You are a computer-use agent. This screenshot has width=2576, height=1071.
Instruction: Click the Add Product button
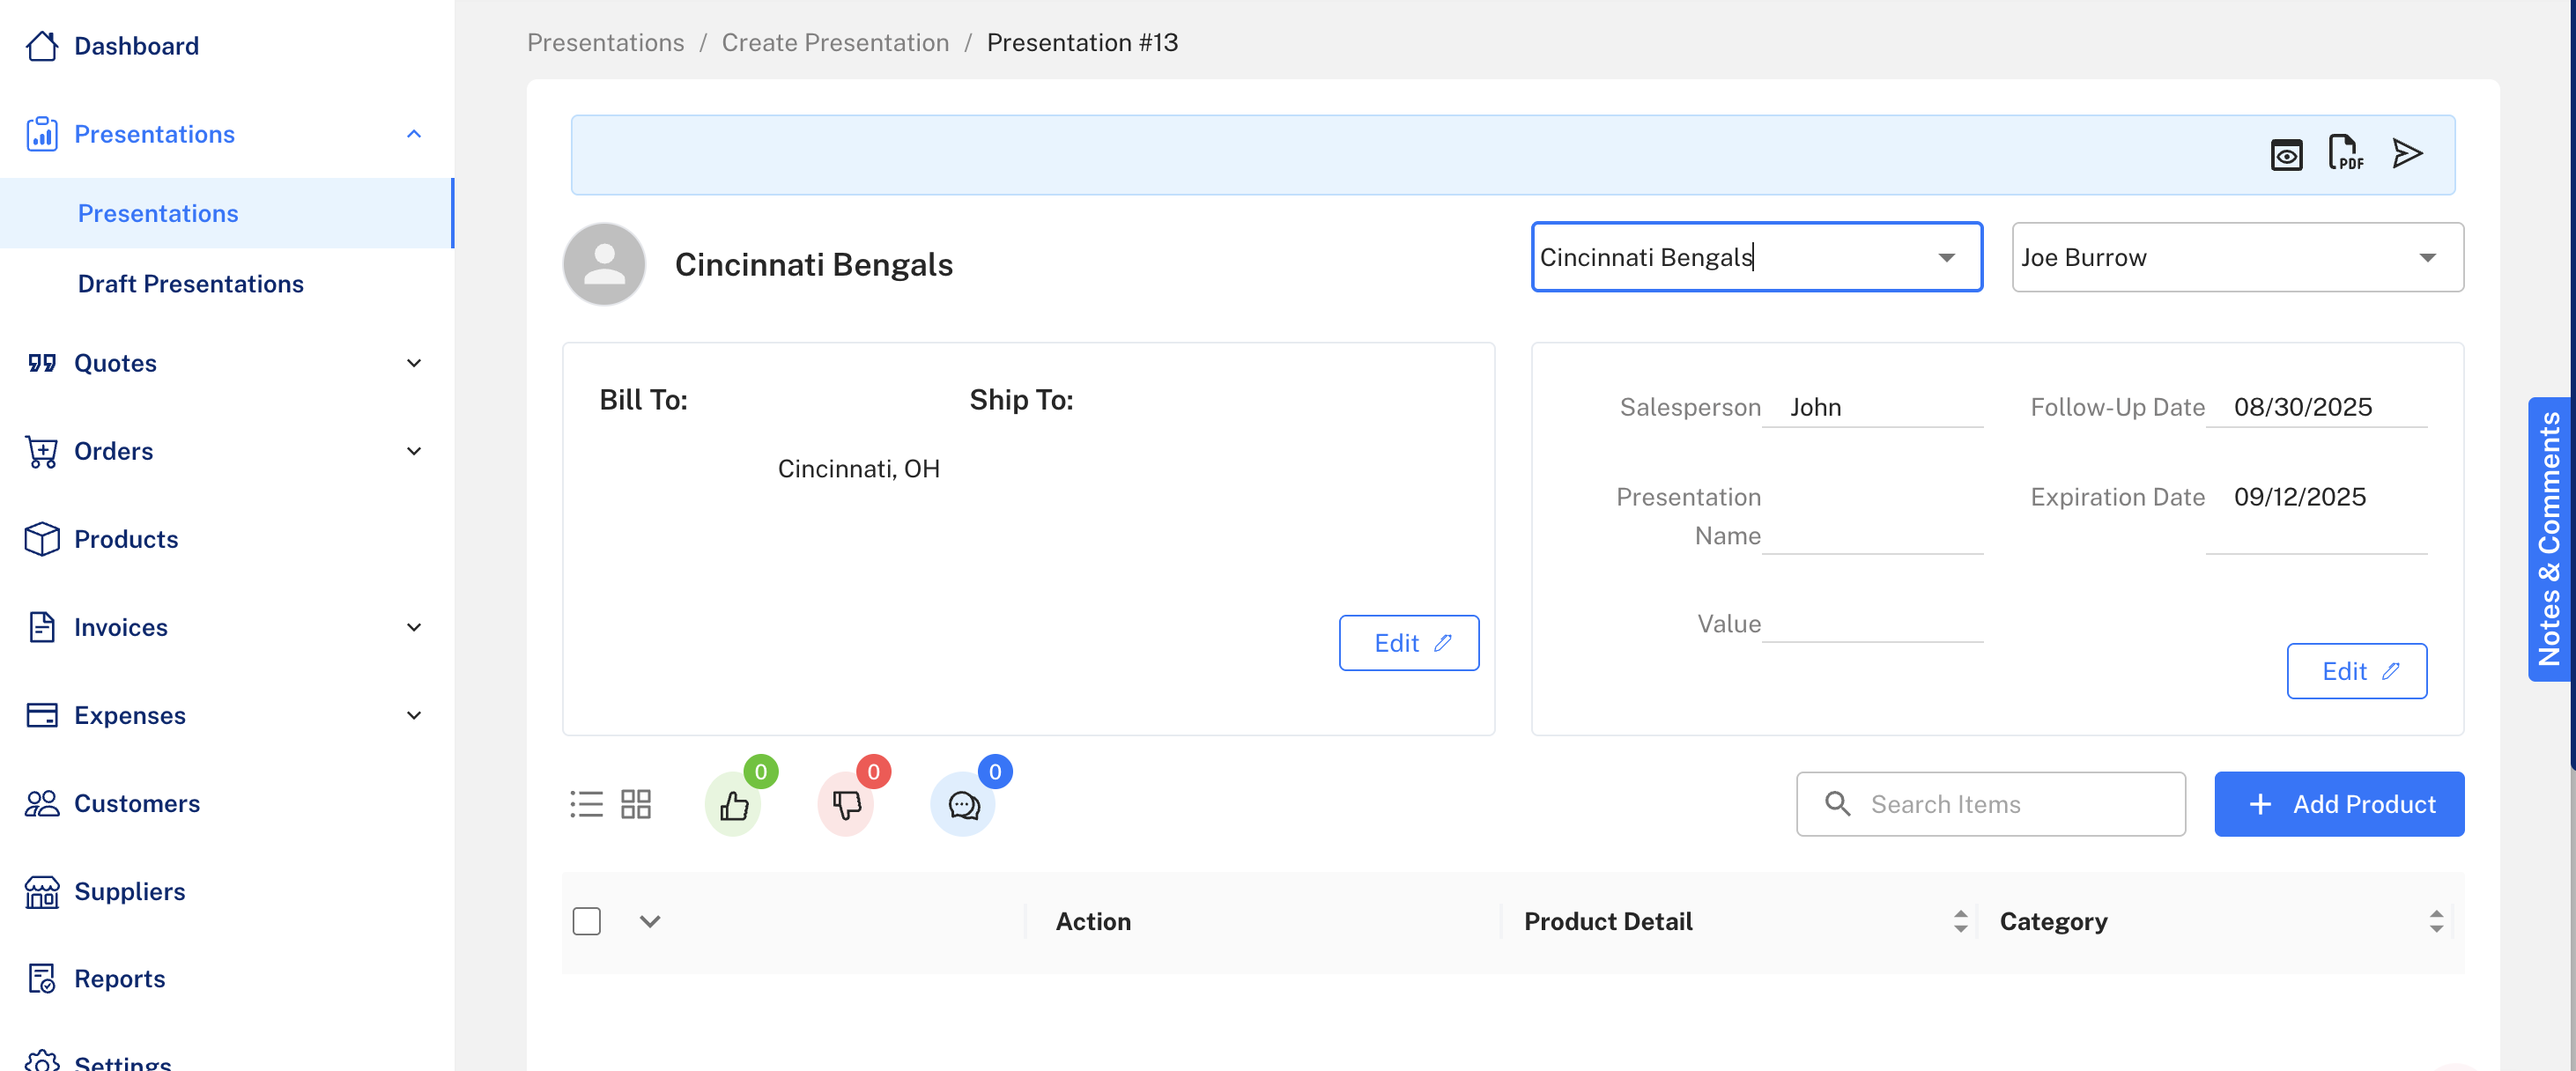(2340, 804)
